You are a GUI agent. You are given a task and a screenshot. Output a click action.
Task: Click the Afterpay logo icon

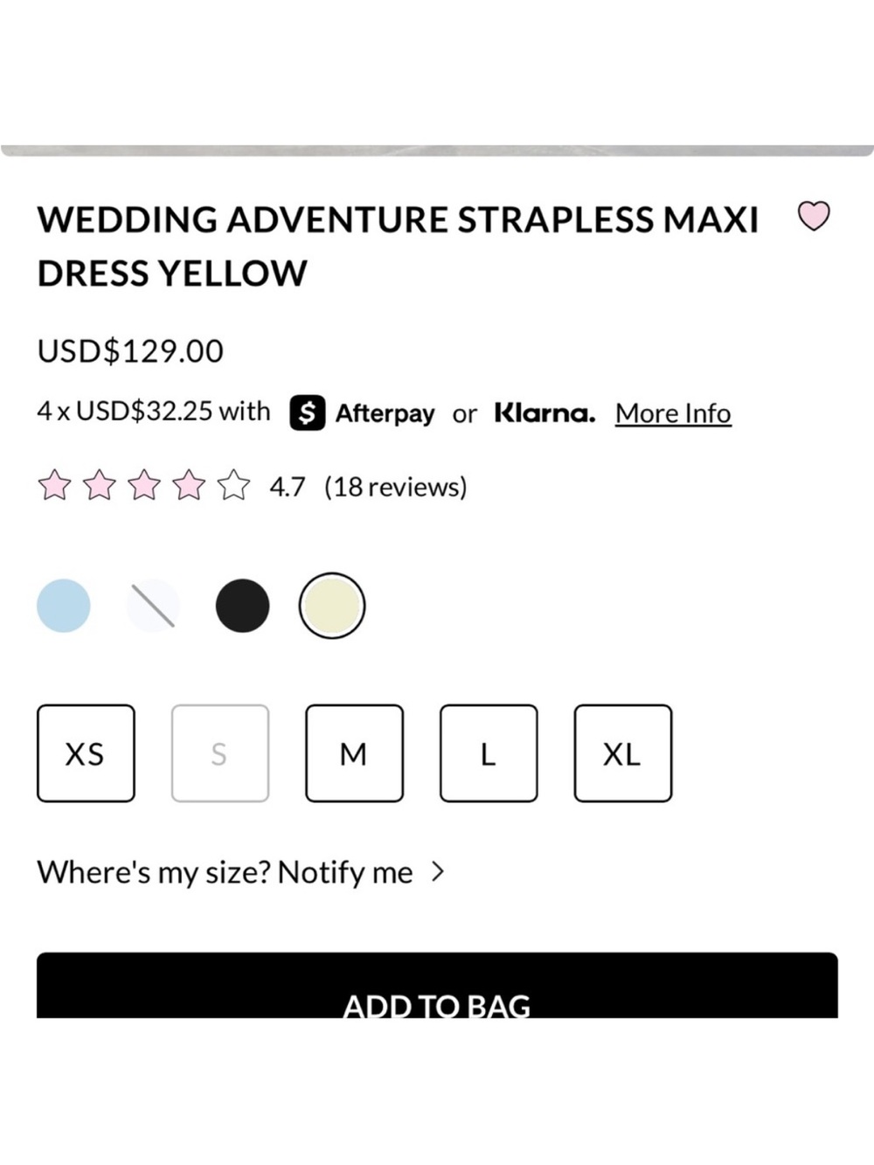click(308, 413)
